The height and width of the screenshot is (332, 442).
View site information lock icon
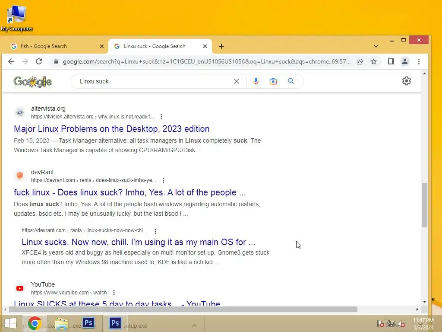(x=56, y=61)
